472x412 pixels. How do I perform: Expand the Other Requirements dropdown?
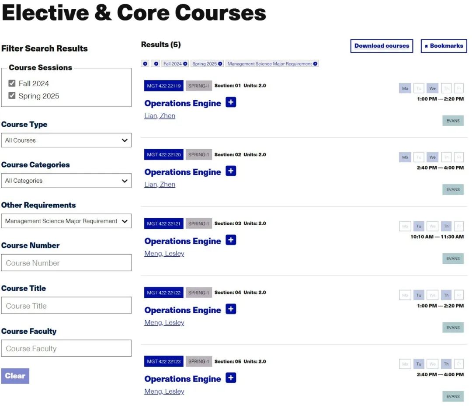point(66,221)
